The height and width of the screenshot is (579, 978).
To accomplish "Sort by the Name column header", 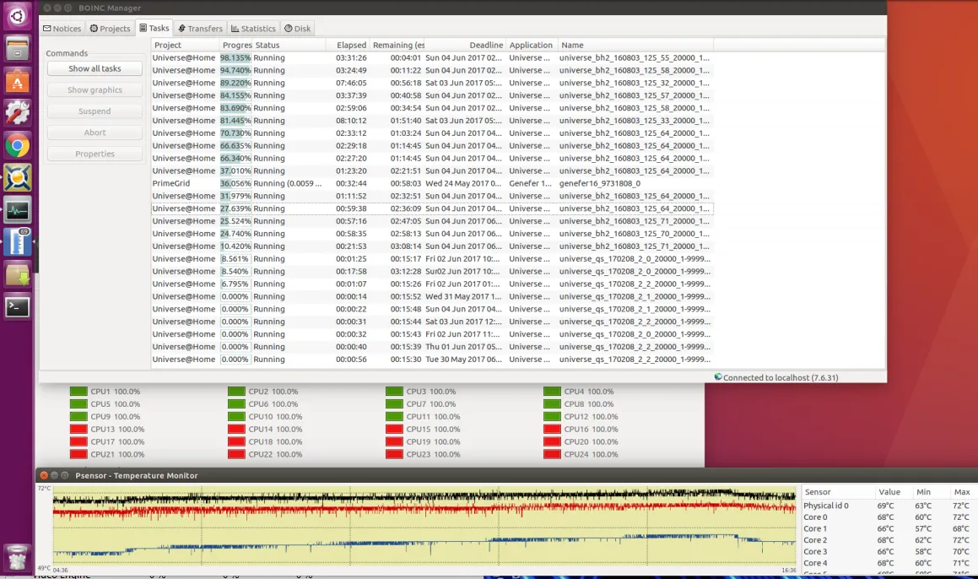I will [x=635, y=45].
